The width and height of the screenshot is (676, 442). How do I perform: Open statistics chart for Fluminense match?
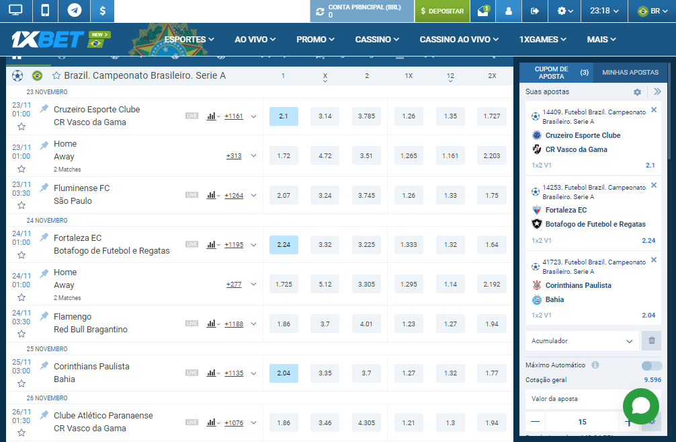click(213, 195)
